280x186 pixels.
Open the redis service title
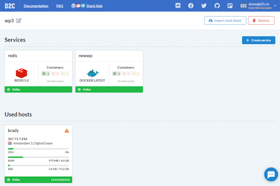pyautogui.click(x=13, y=55)
